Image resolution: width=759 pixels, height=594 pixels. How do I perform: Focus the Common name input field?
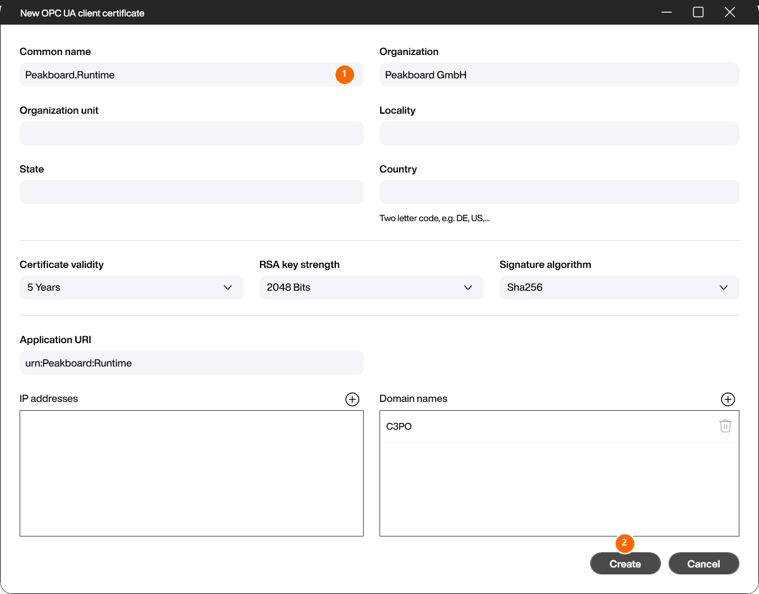coord(192,75)
